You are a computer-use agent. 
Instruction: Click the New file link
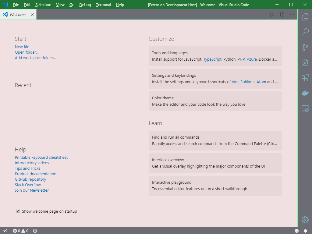[x=22, y=47]
